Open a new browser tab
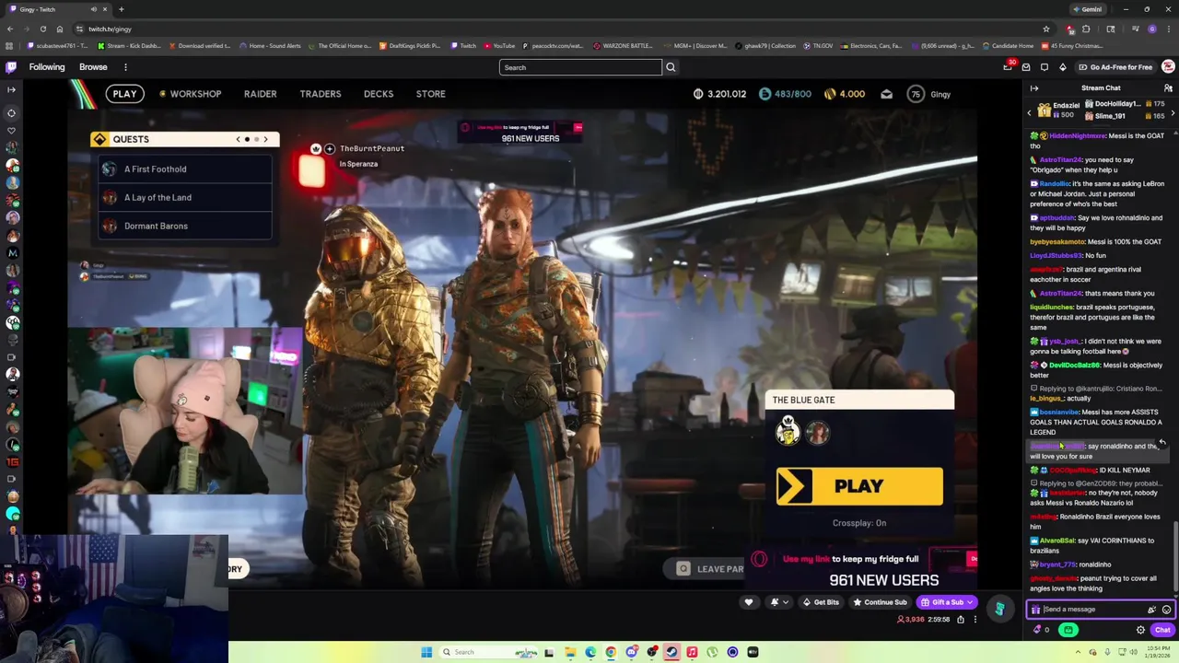This screenshot has height=663, width=1179. pos(121,9)
